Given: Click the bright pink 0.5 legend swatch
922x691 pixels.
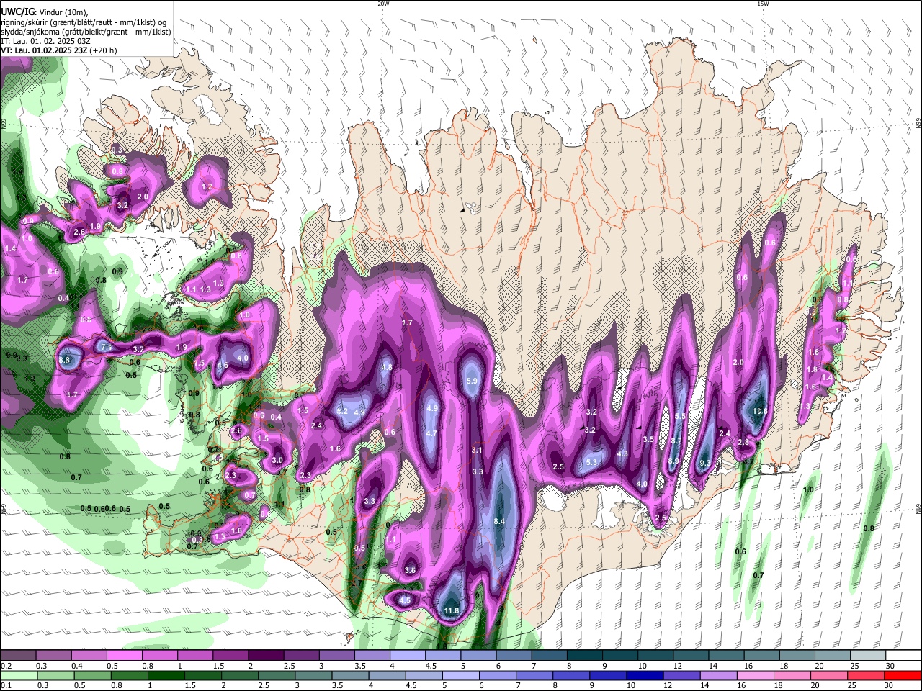Looking at the screenshot, I should coord(124,655).
